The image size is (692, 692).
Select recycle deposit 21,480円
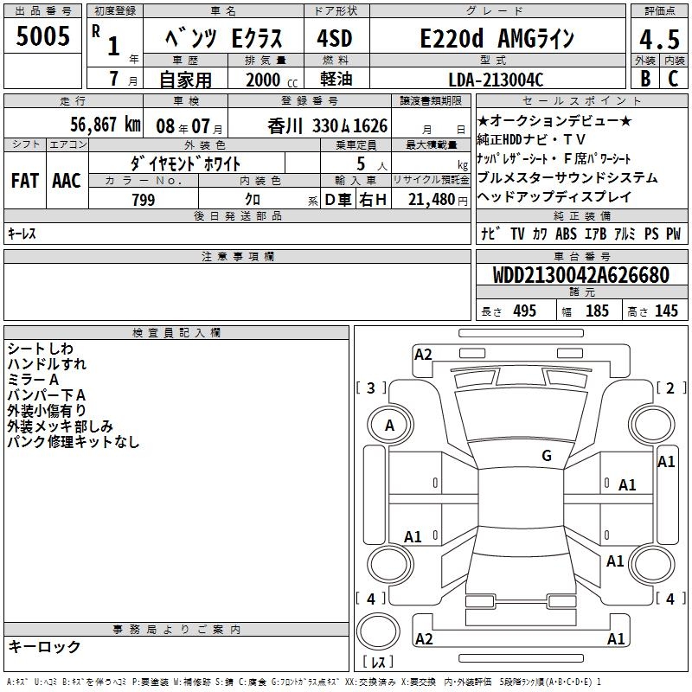click(x=438, y=200)
